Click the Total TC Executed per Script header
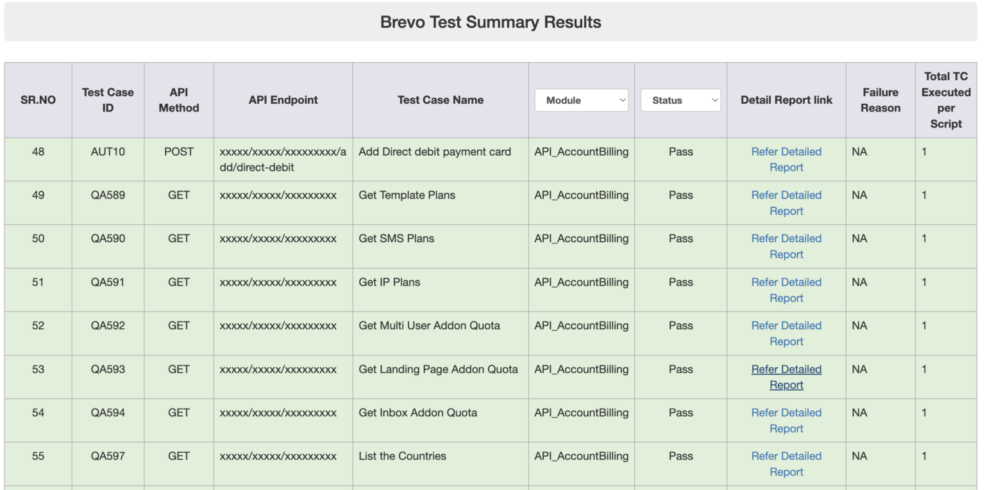 (x=946, y=100)
